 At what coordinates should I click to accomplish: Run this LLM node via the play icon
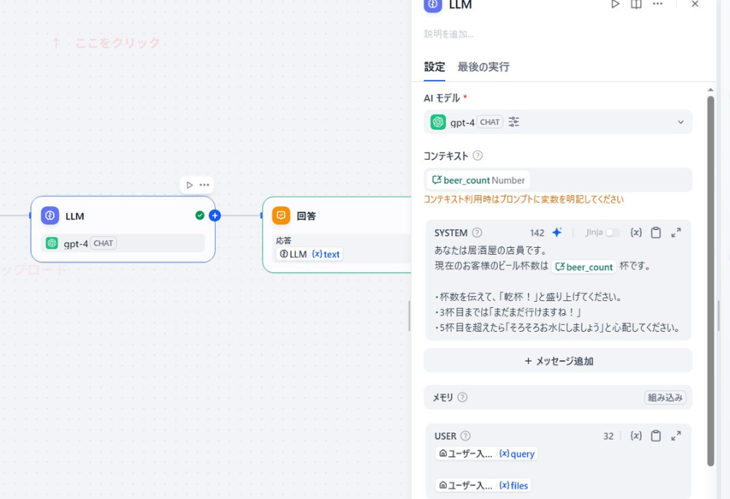613,5
